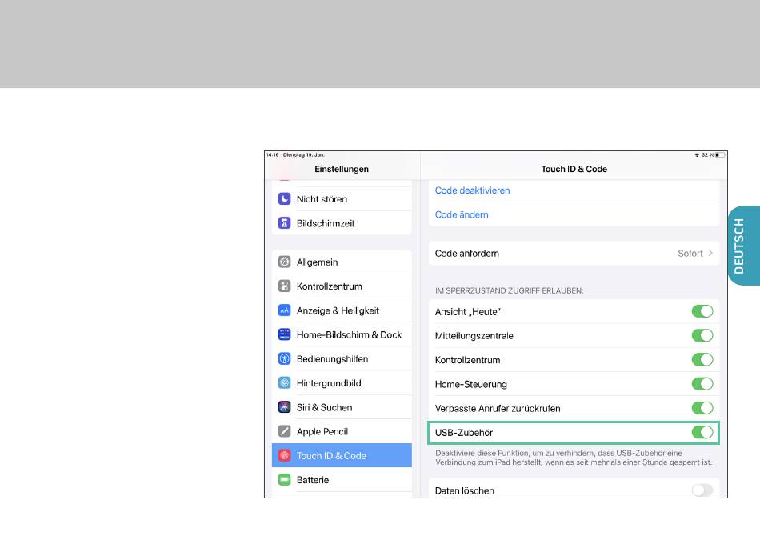Viewport: 760px width, 536px height.
Task: Disable the Mitteilungszentrale switch
Action: (702, 335)
